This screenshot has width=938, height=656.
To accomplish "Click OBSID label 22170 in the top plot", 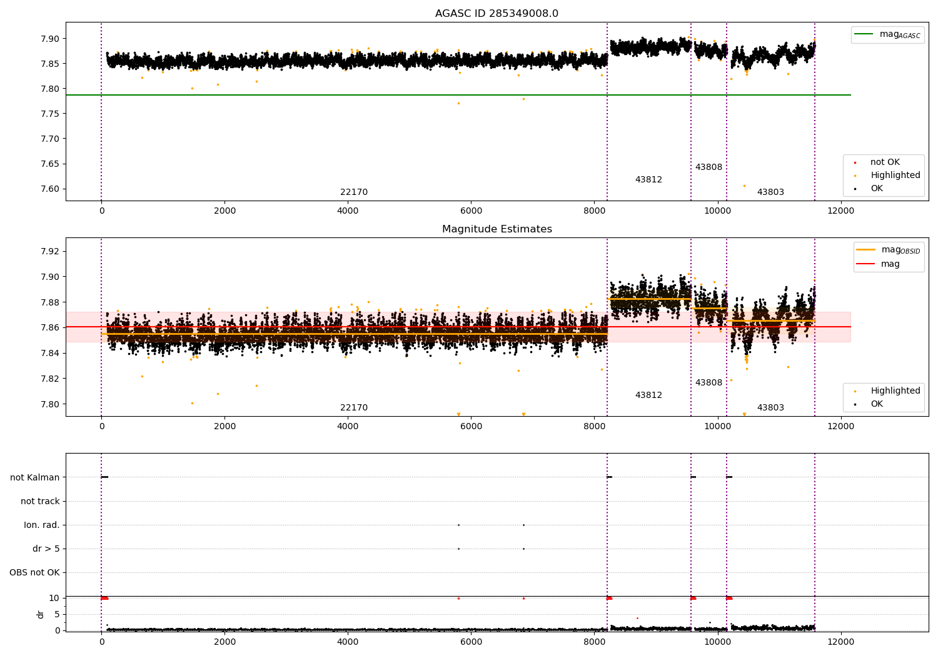I will click(354, 192).
